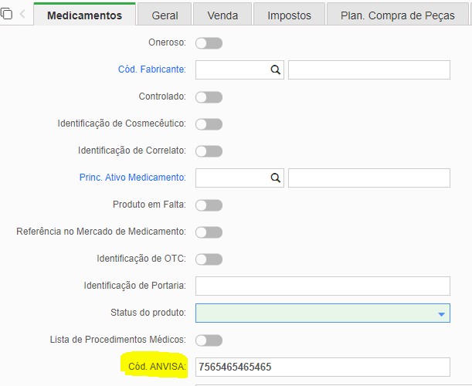
Task: Enable Identificação de OTC switch
Action: pos(209,259)
